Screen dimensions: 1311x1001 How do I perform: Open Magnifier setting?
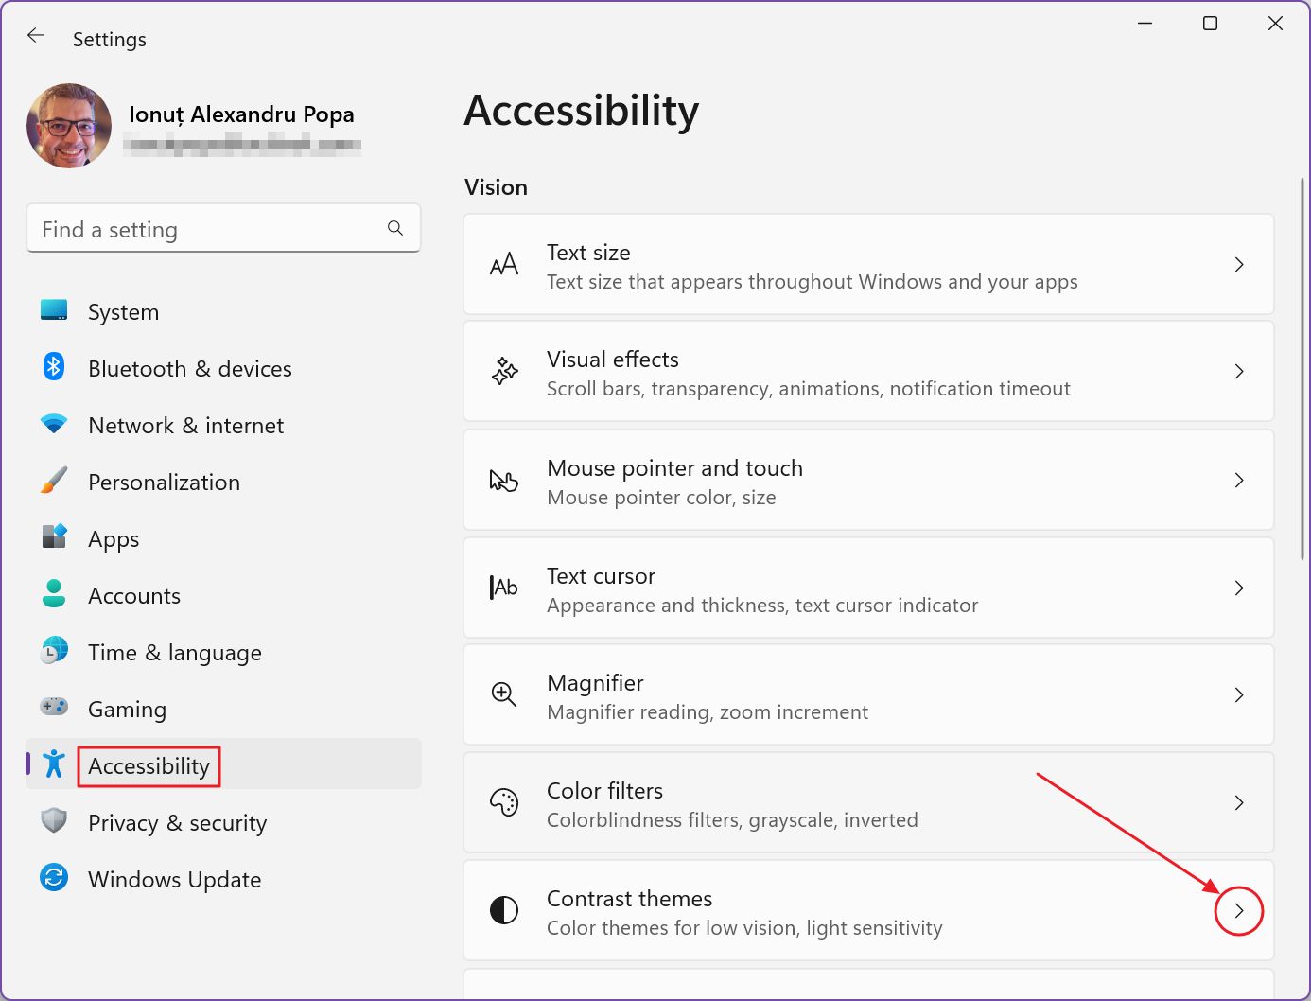(868, 694)
